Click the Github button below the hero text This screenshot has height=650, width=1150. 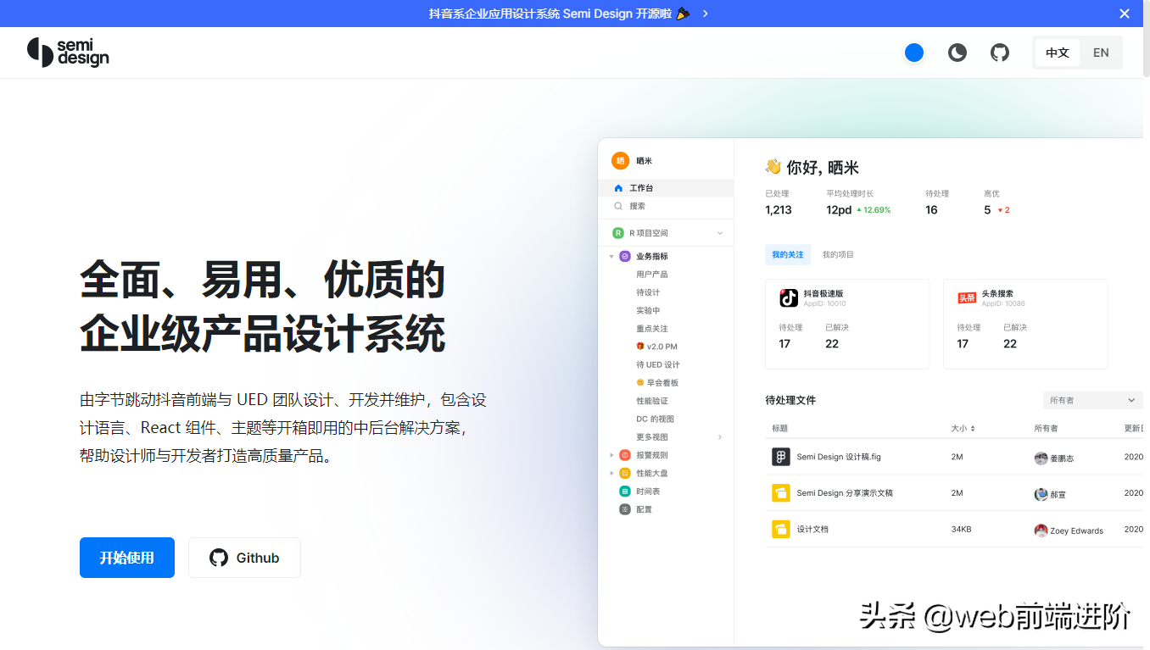244,558
